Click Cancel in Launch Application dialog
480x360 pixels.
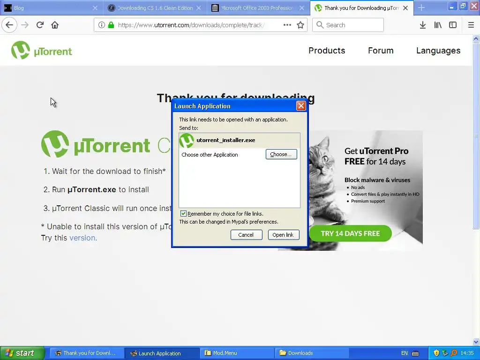[246, 235]
